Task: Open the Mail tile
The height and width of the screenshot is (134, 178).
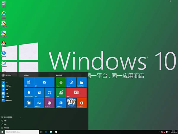Action: coord(44,82)
